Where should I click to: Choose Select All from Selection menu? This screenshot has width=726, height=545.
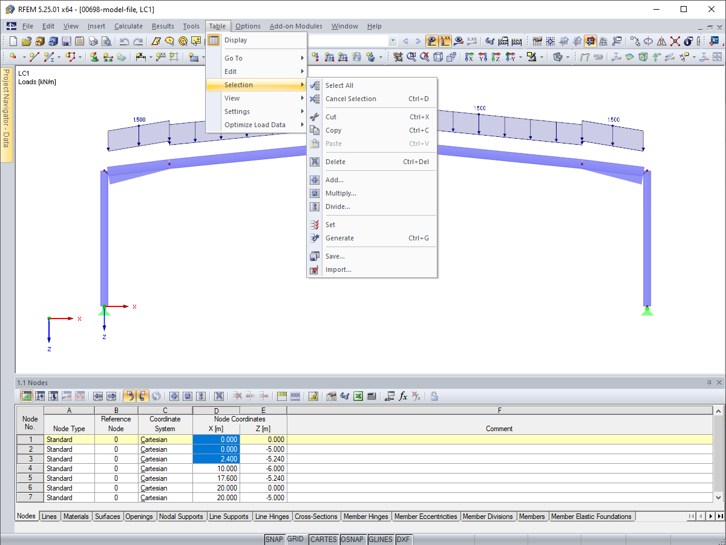click(x=350, y=85)
